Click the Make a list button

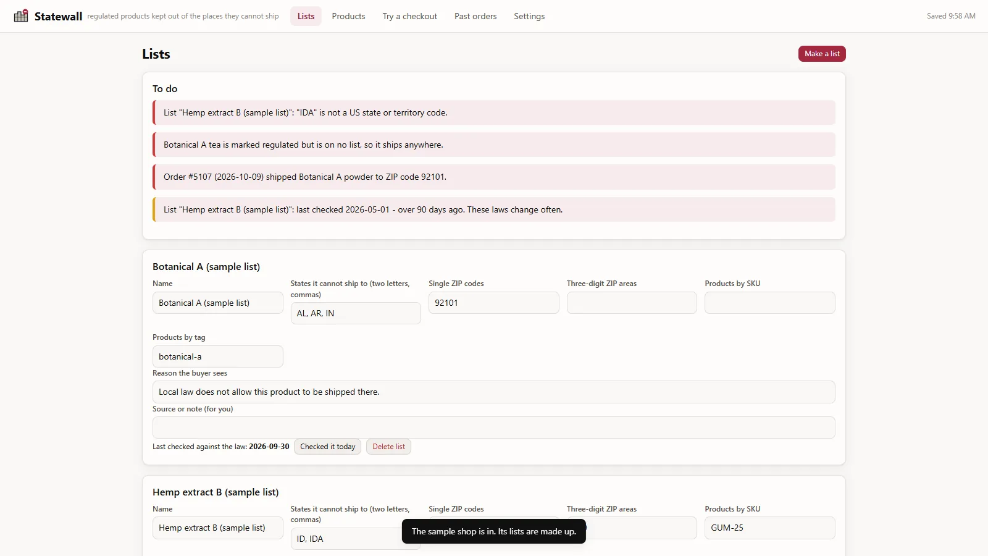[x=822, y=54]
